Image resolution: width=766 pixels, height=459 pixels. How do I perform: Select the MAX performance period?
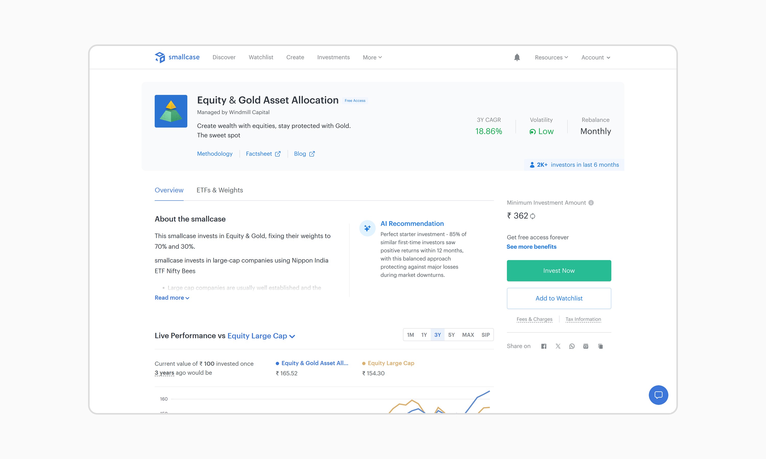click(468, 335)
